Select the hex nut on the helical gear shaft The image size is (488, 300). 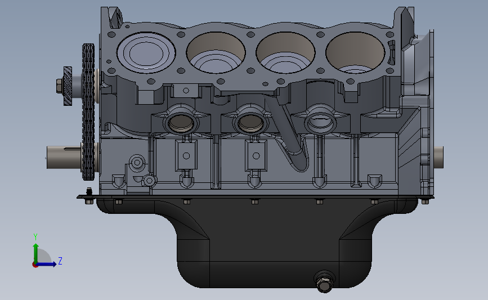pos(59,86)
